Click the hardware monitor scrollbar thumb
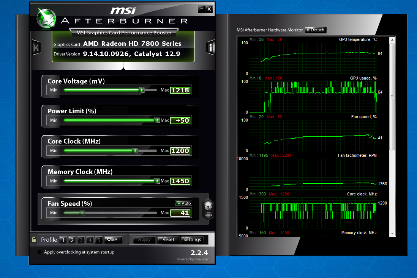Viewport: 417px width, 278px height. [392, 97]
